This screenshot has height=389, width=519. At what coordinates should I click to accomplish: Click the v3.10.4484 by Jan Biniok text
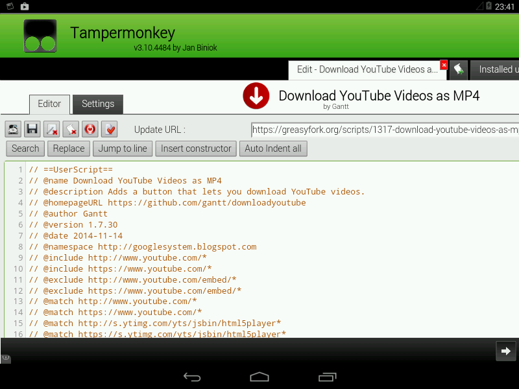click(x=175, y=47)
